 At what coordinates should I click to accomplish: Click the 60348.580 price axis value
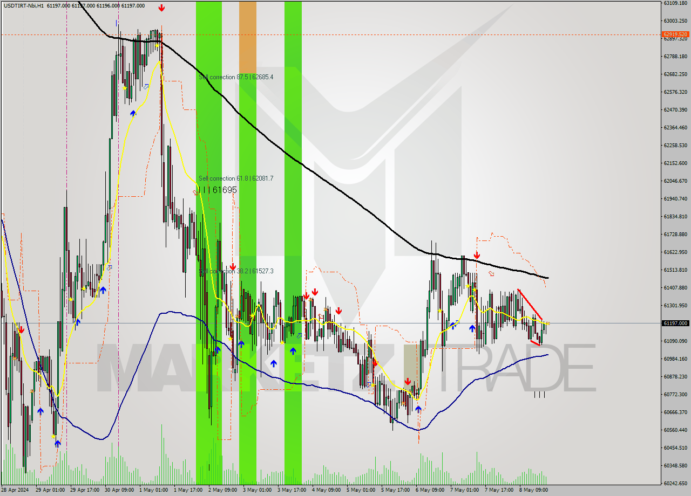[x=675, y=465]
